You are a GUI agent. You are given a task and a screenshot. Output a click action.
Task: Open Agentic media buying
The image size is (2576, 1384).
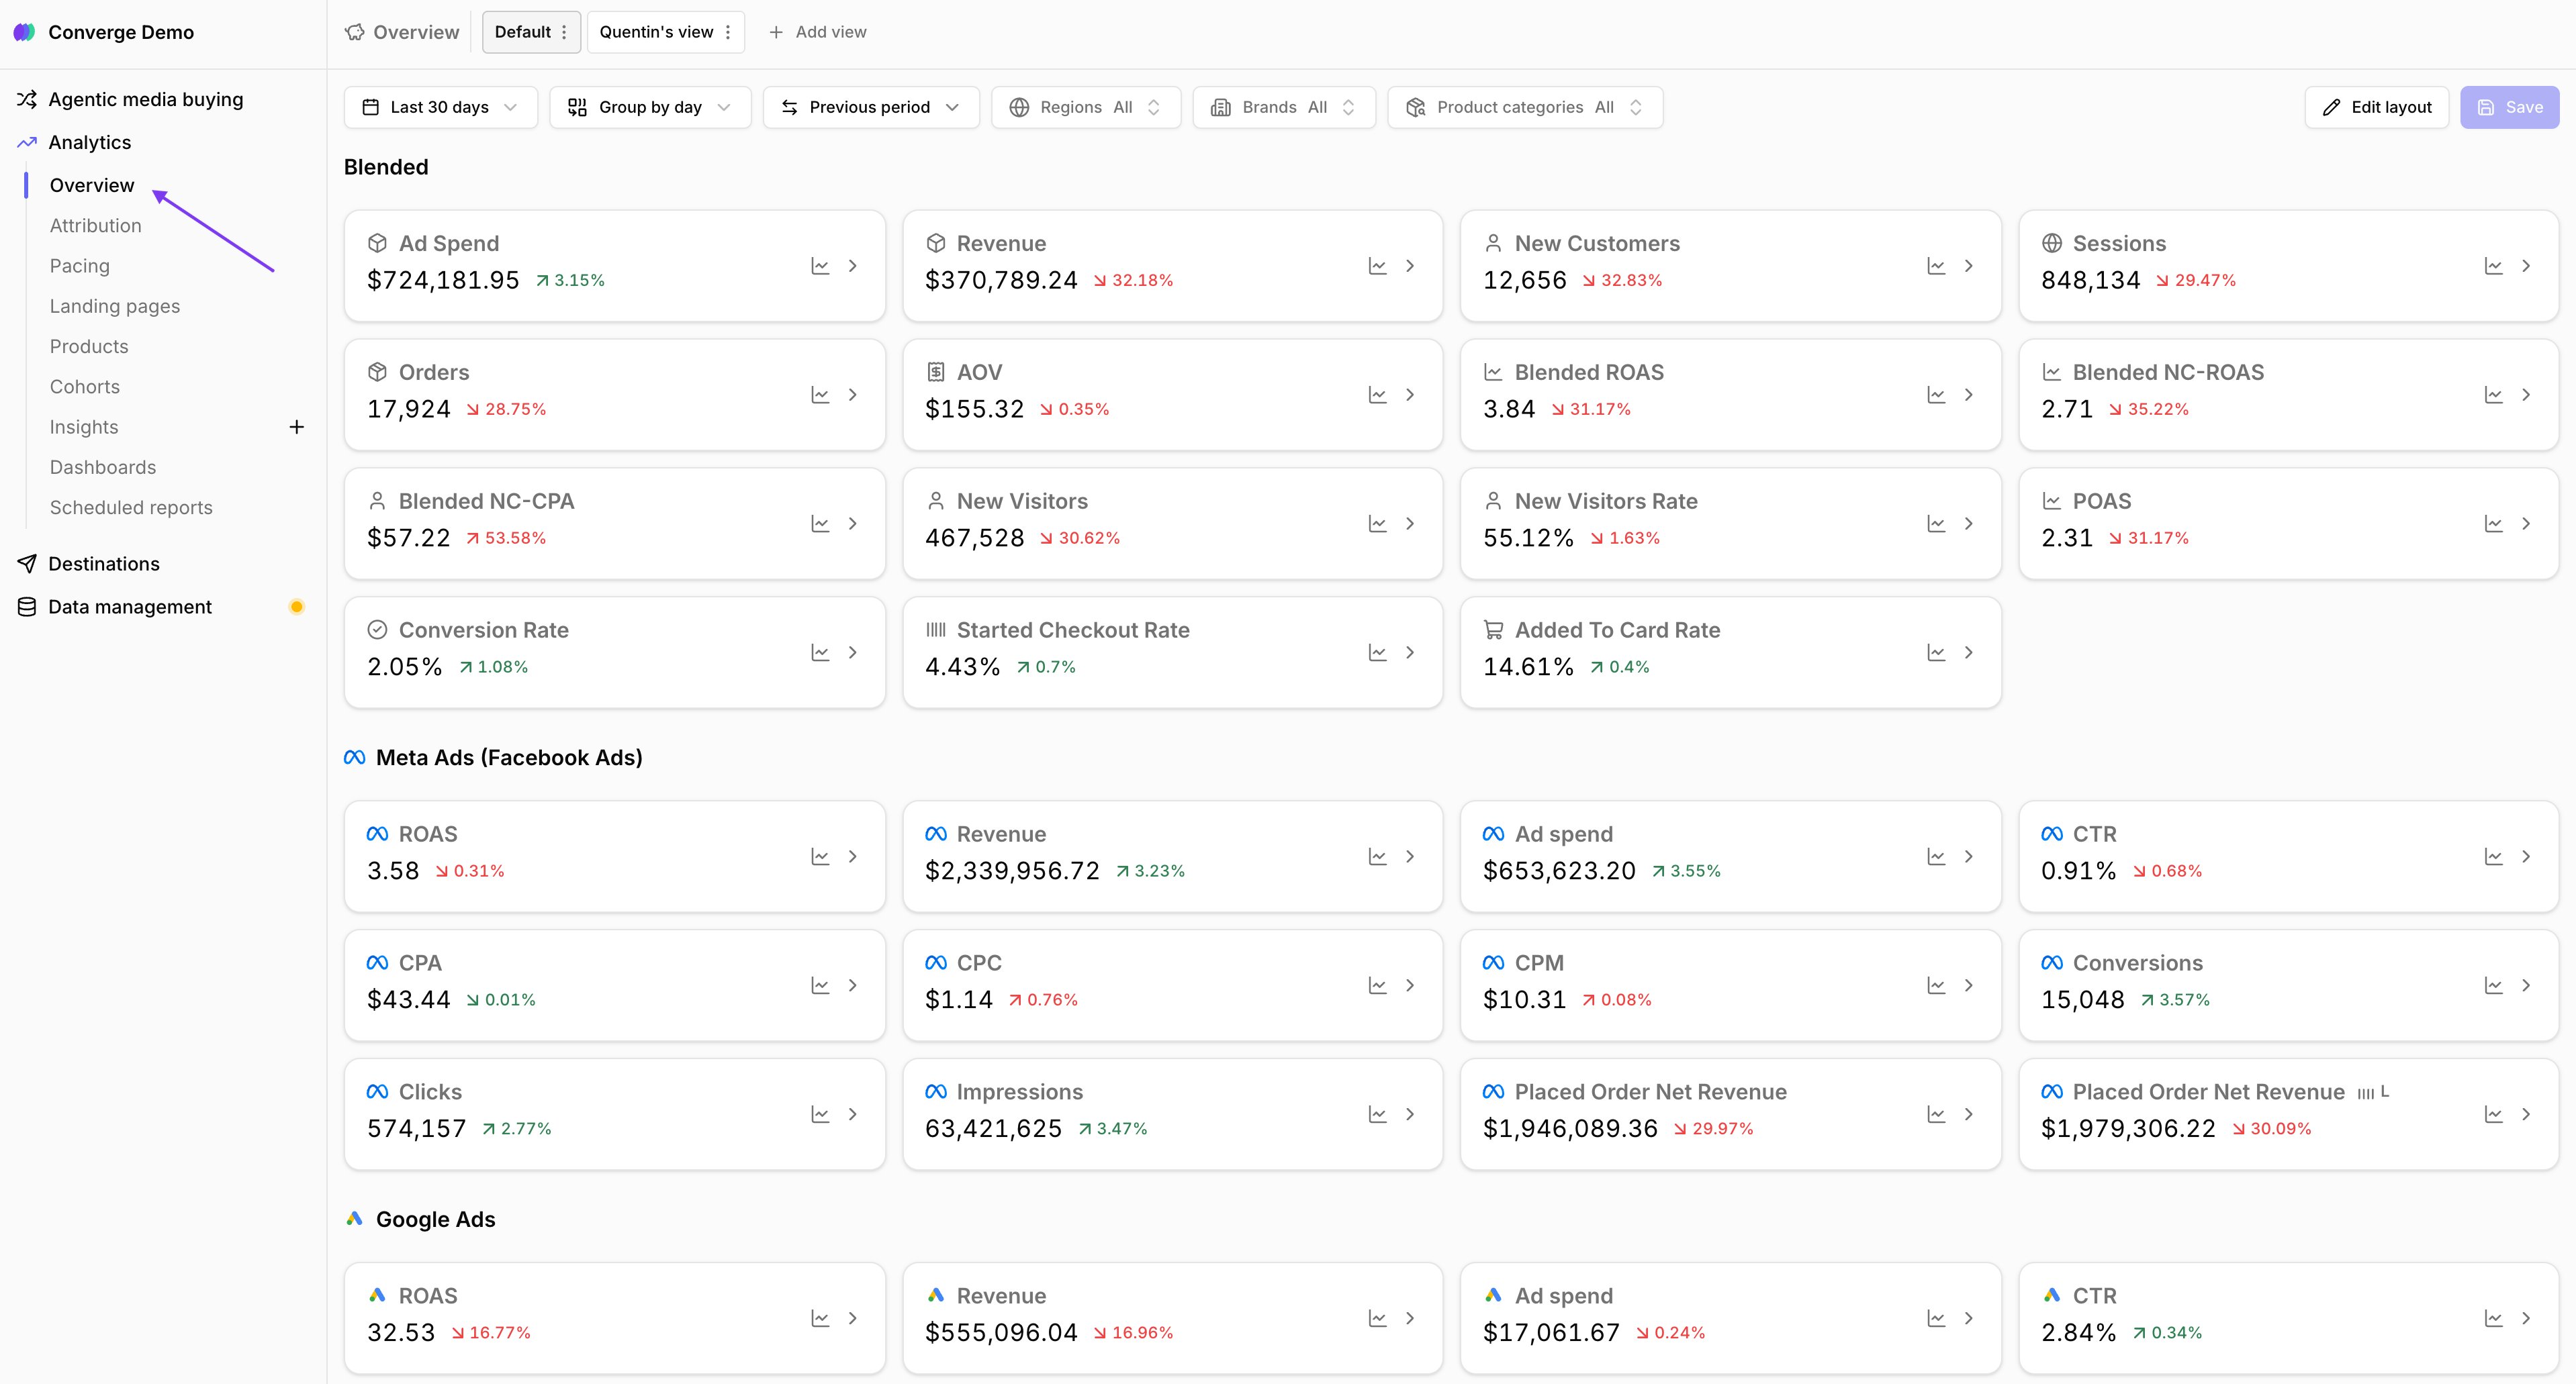[145, 99]
